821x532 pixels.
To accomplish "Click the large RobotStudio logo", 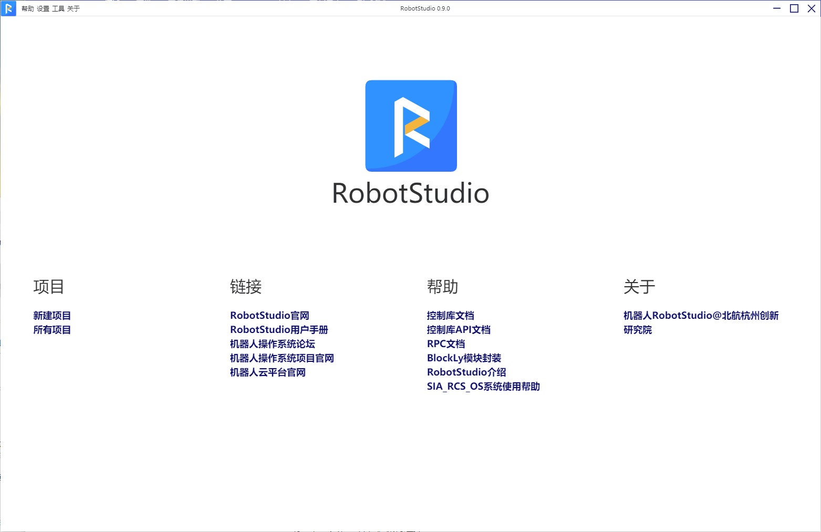I will [411, 126].
